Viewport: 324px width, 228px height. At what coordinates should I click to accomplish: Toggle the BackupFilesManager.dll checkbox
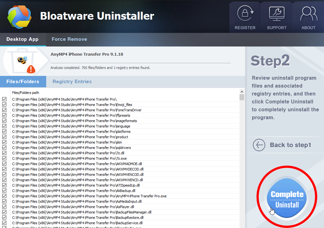[x=4, y=212]
